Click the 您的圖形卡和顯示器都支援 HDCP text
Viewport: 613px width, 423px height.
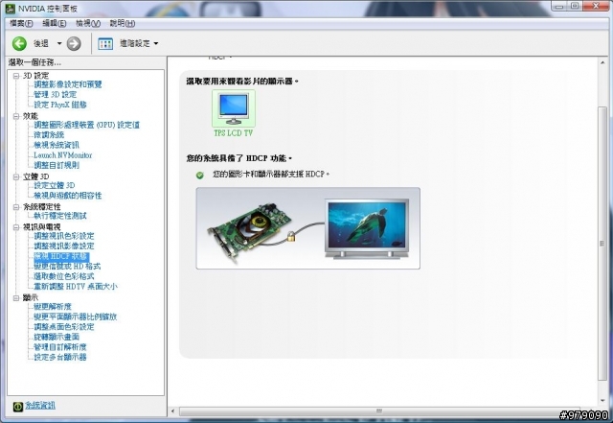[271, 175]
